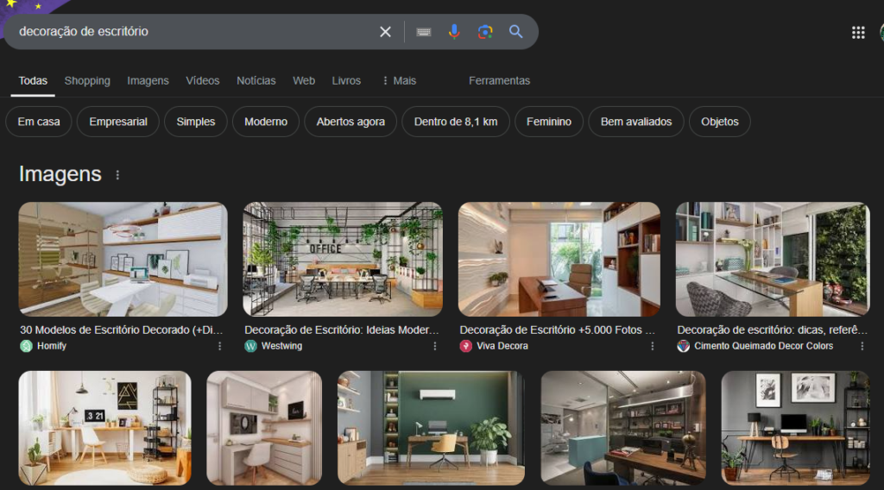Image resolution: width=884 pixels, height=490 pixels.
Task: Select the Todas tab
Action: pyautogui.click(x=33, y=80)
